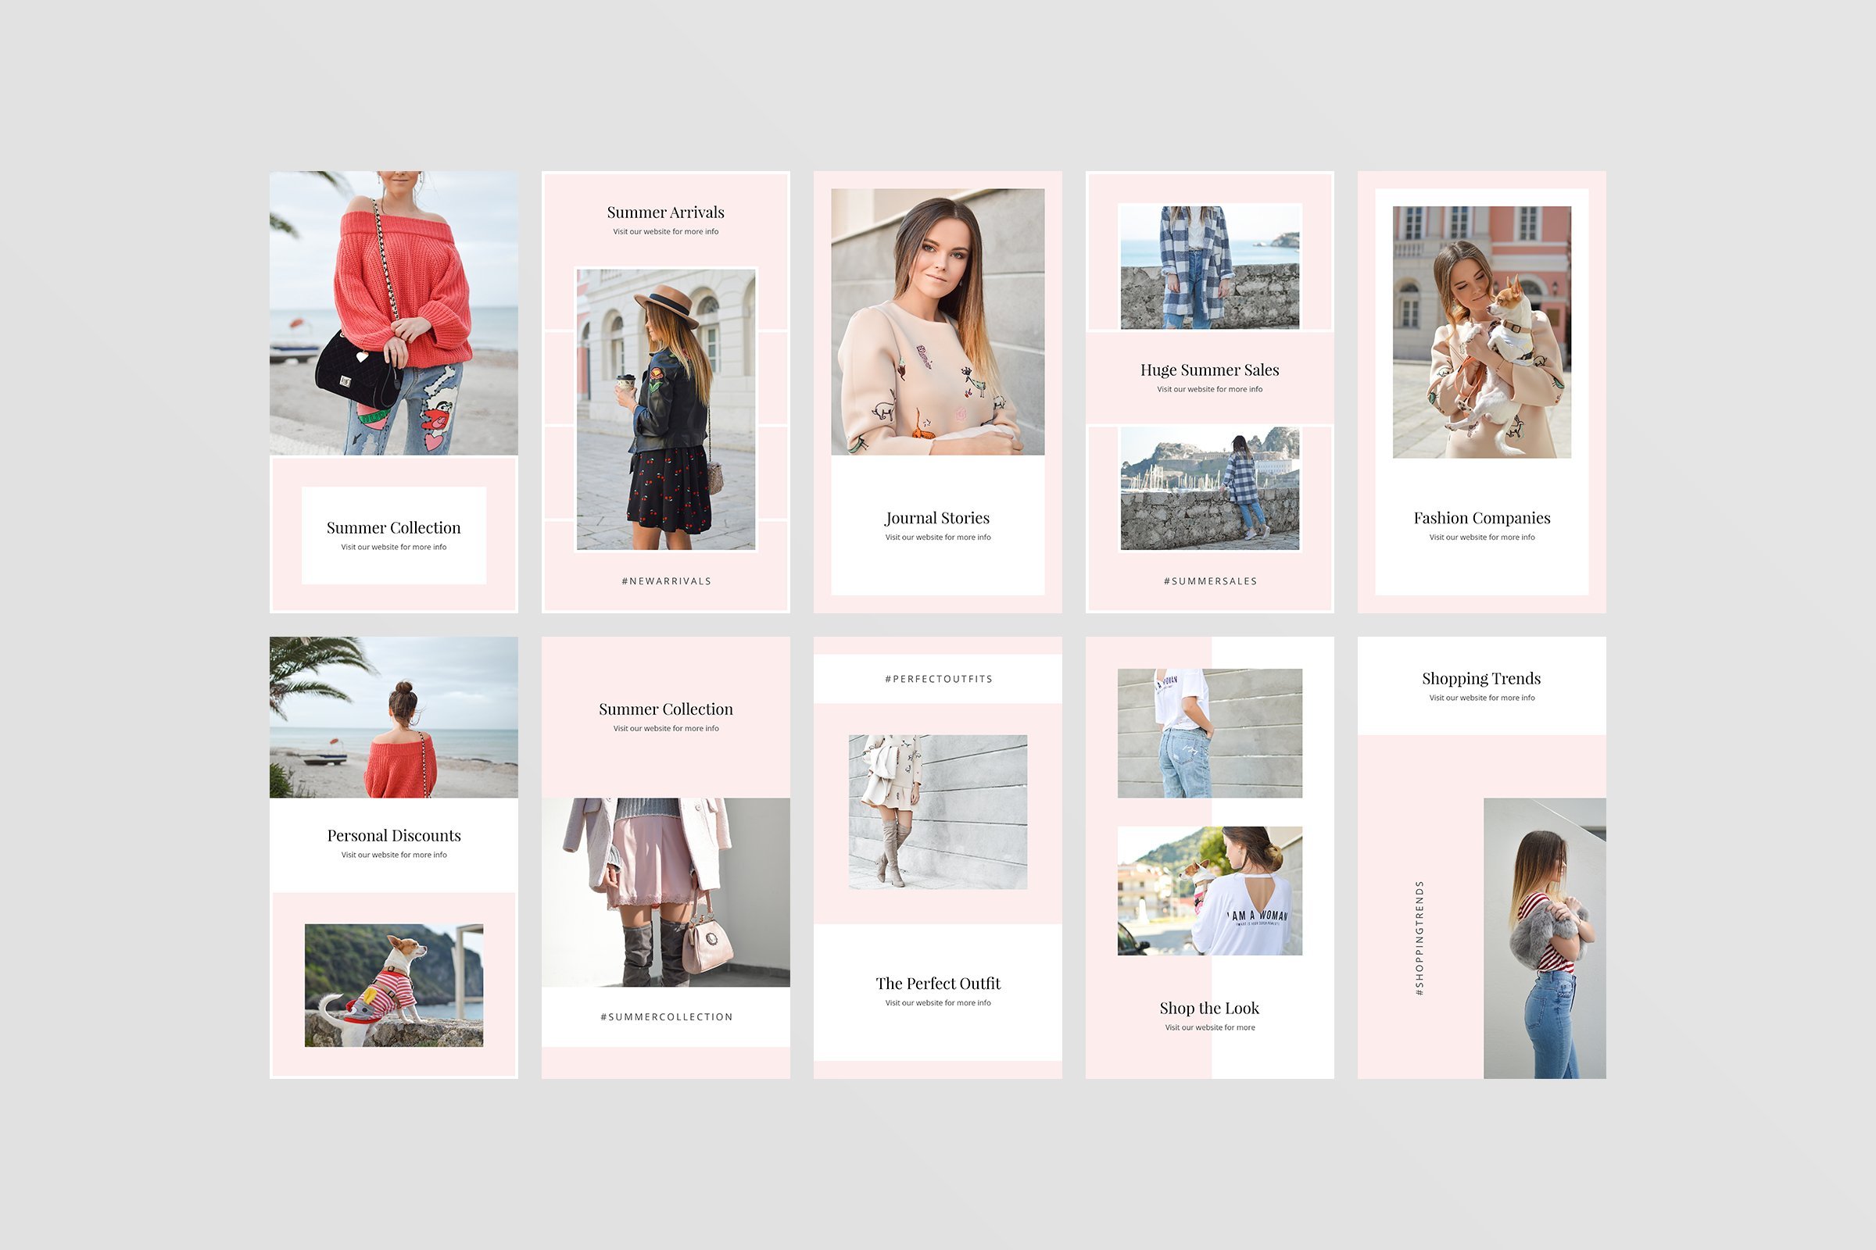The image size is (1876, 1250).
Task: Click 'Visit our website' under The Perfect Outfit
Action: pos(938,1003)
